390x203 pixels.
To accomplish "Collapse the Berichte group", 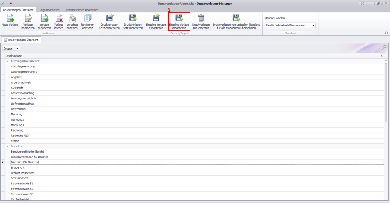I will pyautogui.click(x=7, y=146).
